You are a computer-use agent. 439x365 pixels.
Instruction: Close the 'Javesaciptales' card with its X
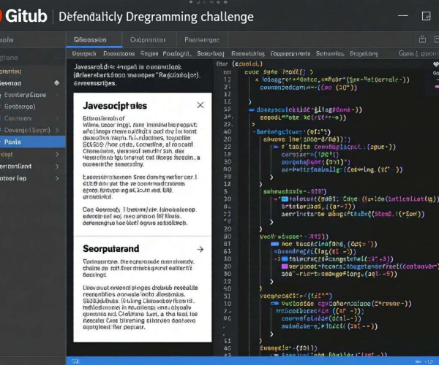(x=200, y=105)
